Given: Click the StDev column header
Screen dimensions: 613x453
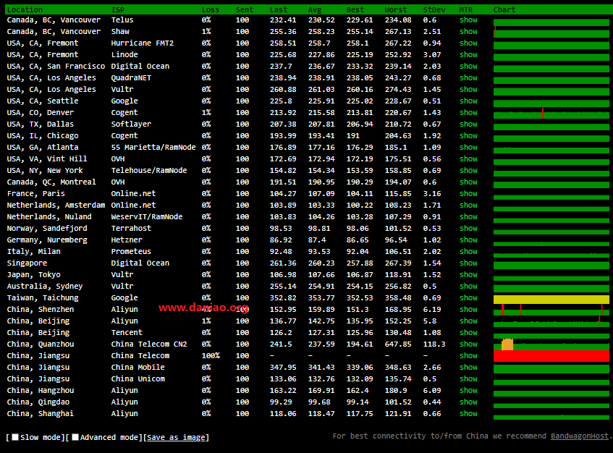Looking at the screenshot, I should coord(434,10).
